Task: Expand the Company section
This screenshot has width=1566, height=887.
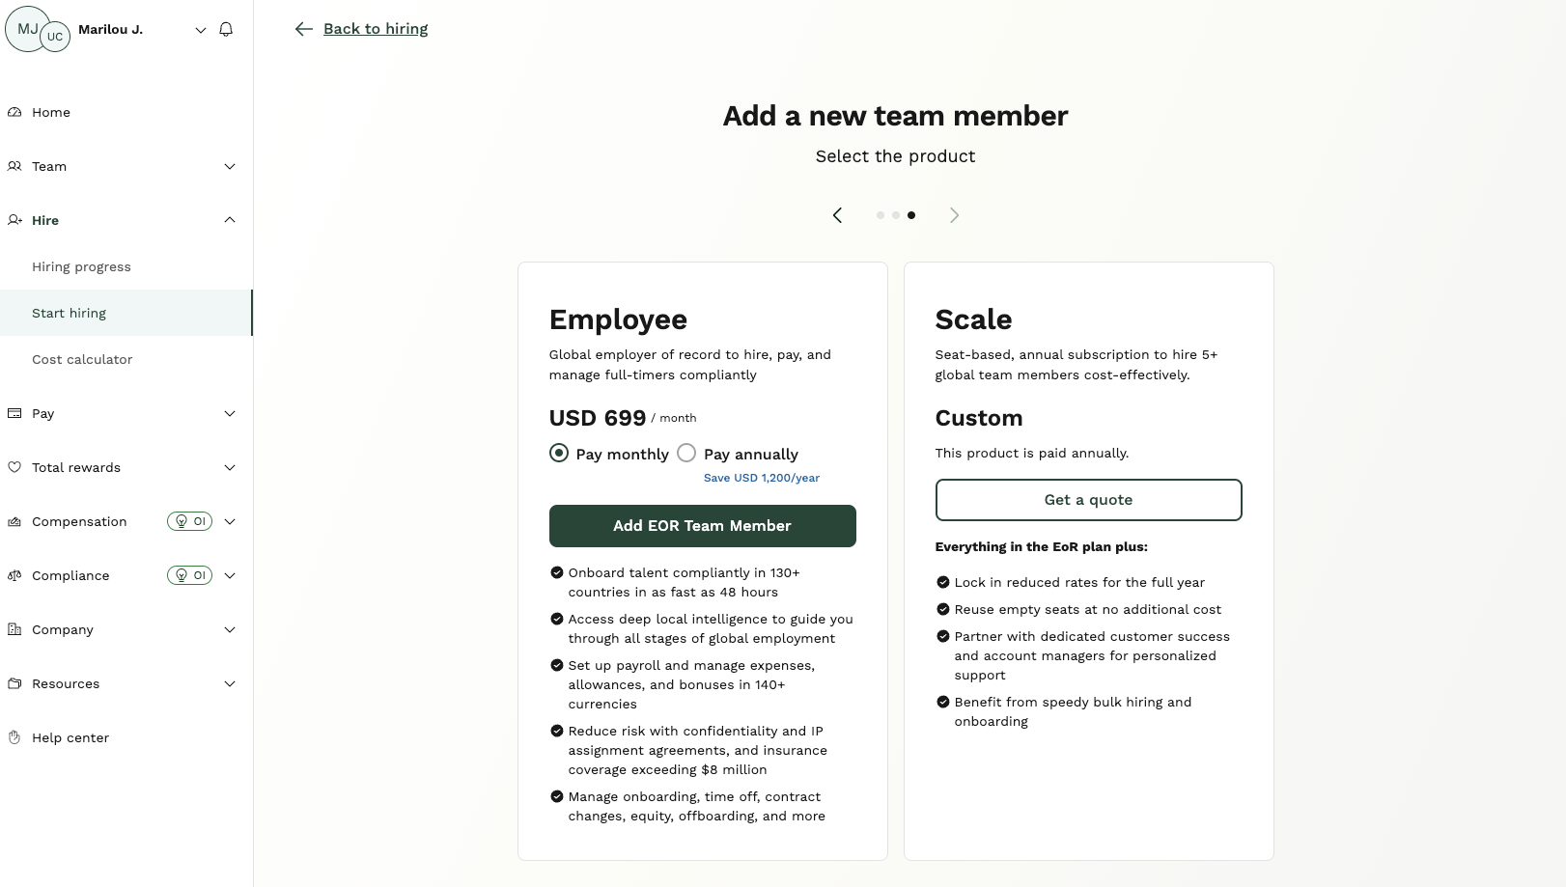Action: (x=229, y=629)
